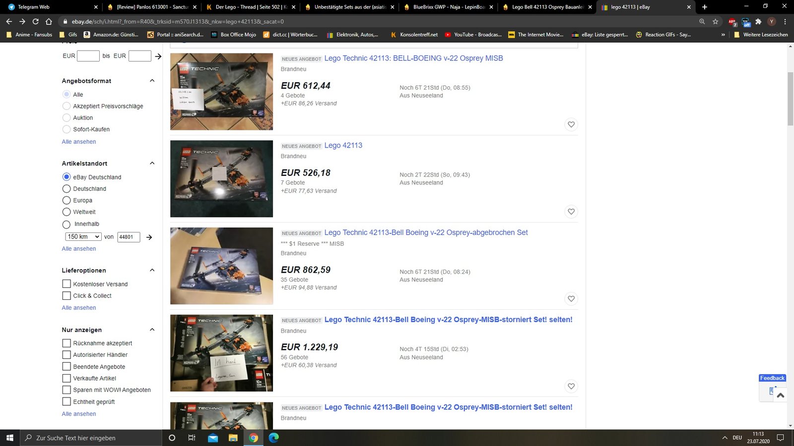Open the Chrome profile avatar
The image size is (794, 446).
tap(771, 21)
